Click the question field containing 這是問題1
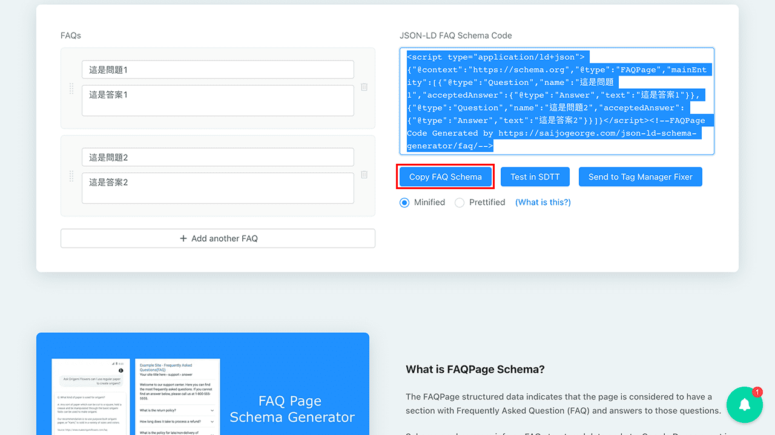 pyautogui.click(x=218, y=69)
